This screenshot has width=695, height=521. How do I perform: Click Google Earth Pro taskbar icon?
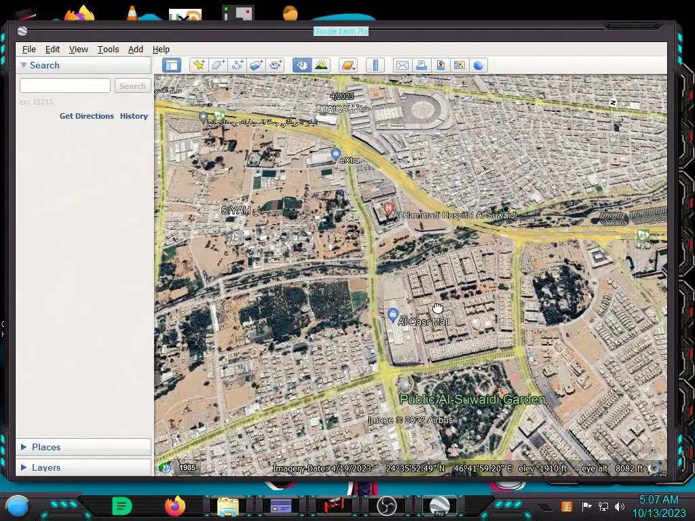[x=439, y=506]
